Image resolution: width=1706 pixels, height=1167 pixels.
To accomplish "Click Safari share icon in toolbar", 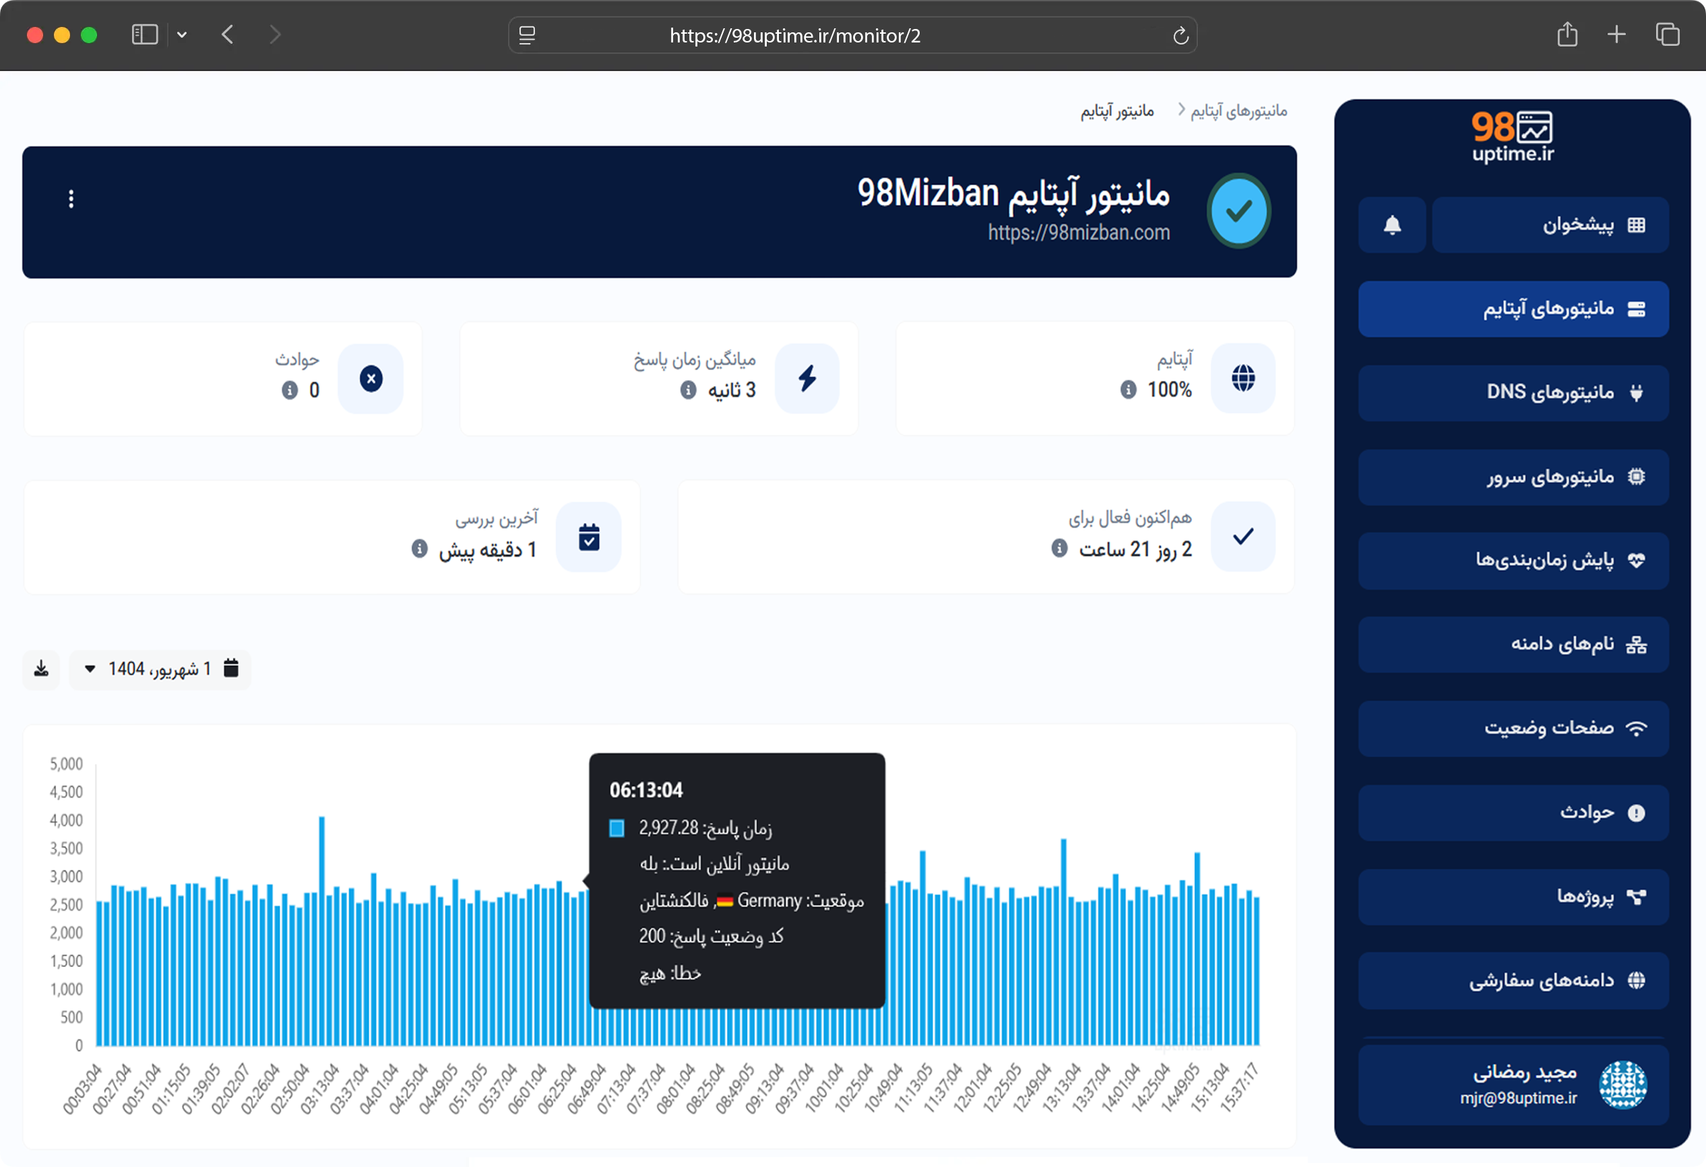I will 1567,34.
